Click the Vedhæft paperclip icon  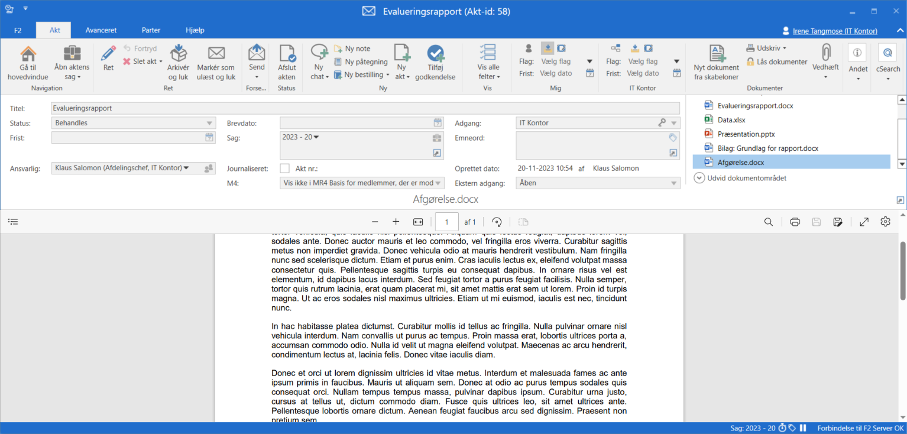tap(825, 53)
